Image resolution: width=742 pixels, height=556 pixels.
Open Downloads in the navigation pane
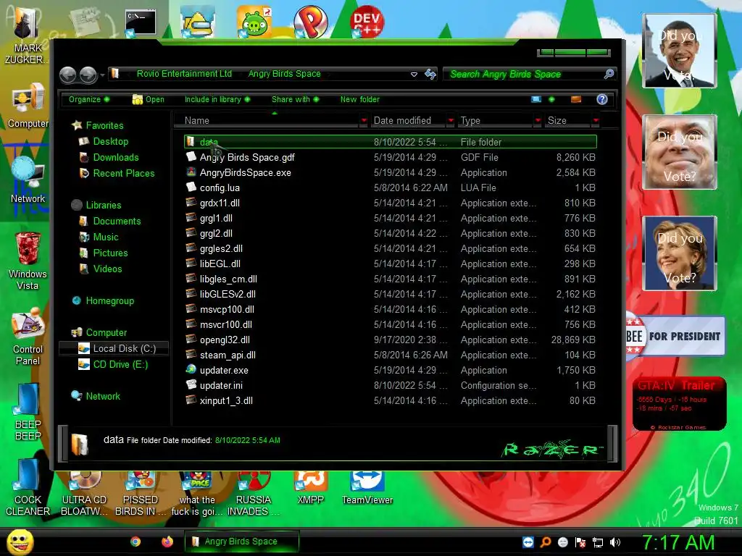pyautogui.click(x=116, y=157)
